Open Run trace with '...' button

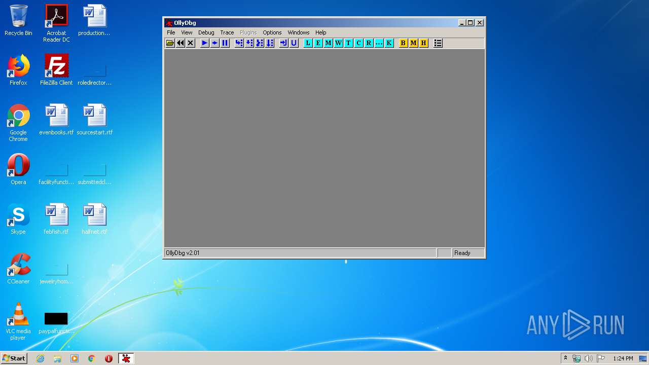click(379, 43)
